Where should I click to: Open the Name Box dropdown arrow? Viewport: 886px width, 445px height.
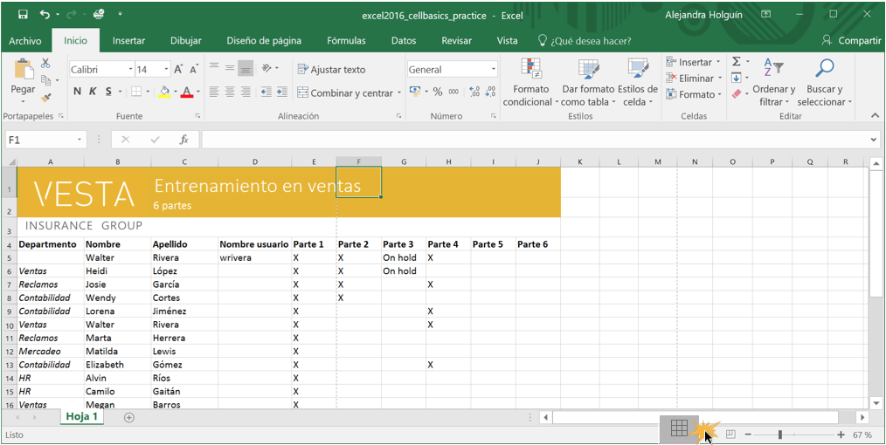(80, 140)
